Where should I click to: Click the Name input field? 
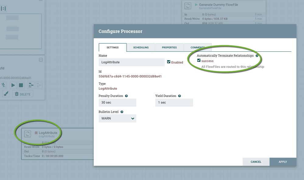[131, 62]
